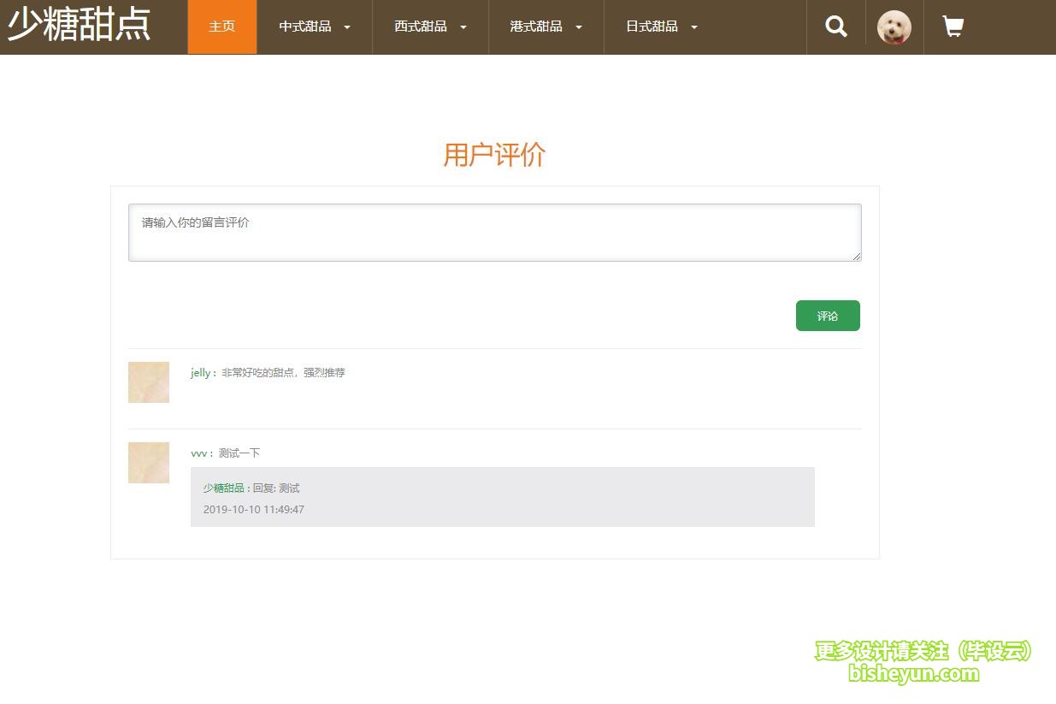
Task: Click the comment box resize handle
Action: coord(856,256)
